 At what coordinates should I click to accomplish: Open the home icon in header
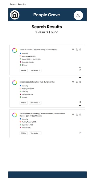click(15, 15)
